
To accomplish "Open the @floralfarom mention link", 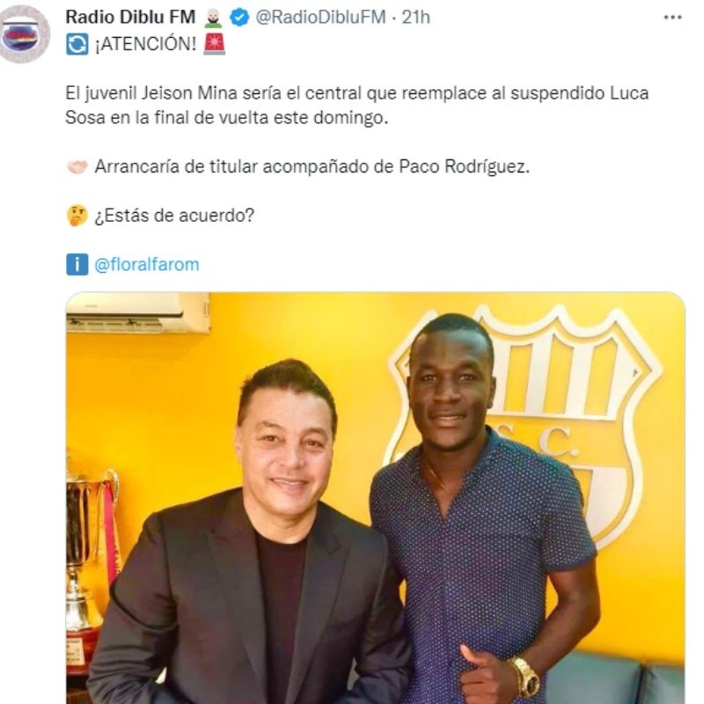I will [x=146, y=265].
